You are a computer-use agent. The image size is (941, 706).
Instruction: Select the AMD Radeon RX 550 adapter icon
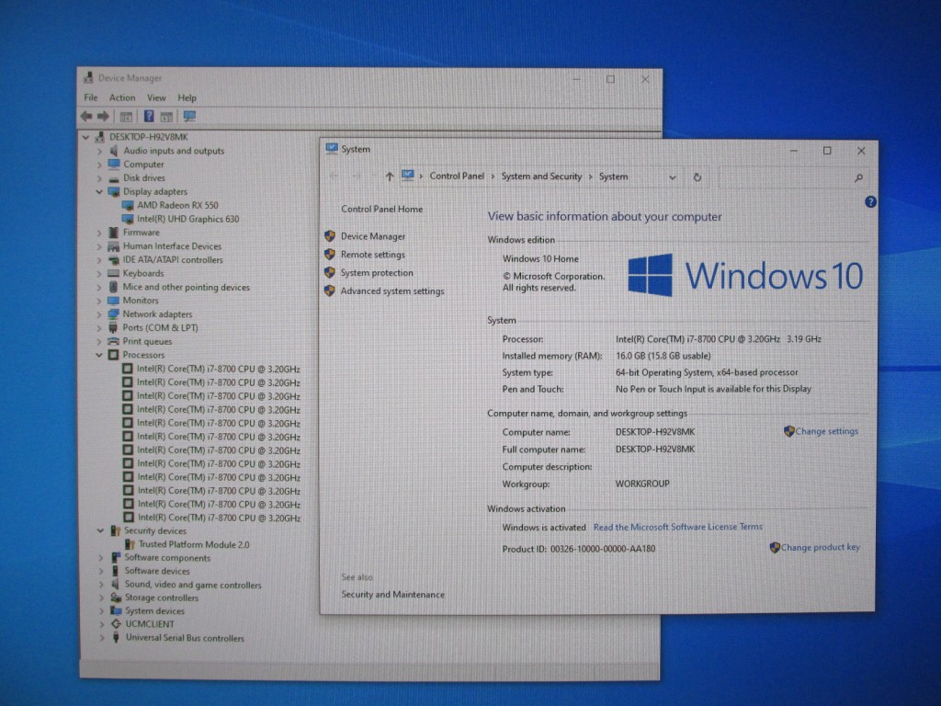(x=127, y=205)
